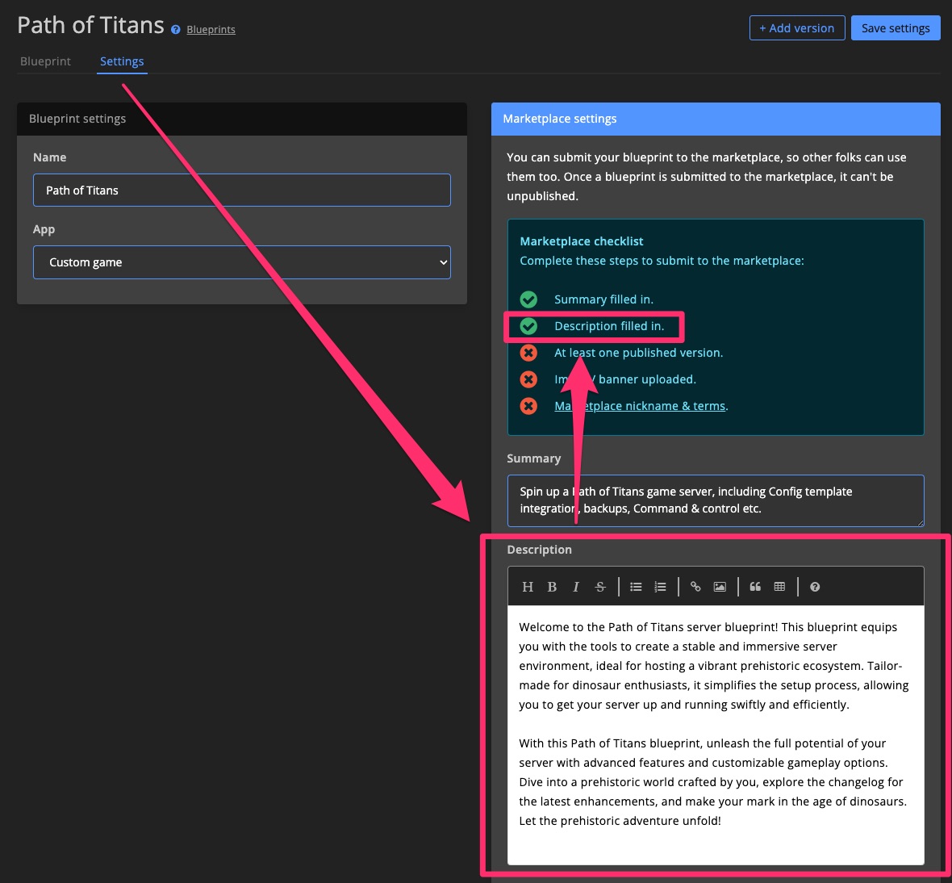952x883 pixels.
Task: Check the Summary filled in status indicator
Action: pyautogui.click(x=529, y=299)
